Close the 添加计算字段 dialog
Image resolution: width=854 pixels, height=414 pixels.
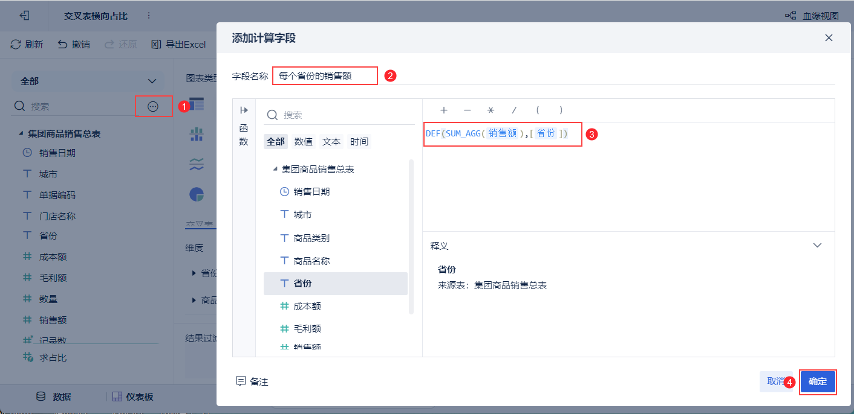(x=829, y=38)
